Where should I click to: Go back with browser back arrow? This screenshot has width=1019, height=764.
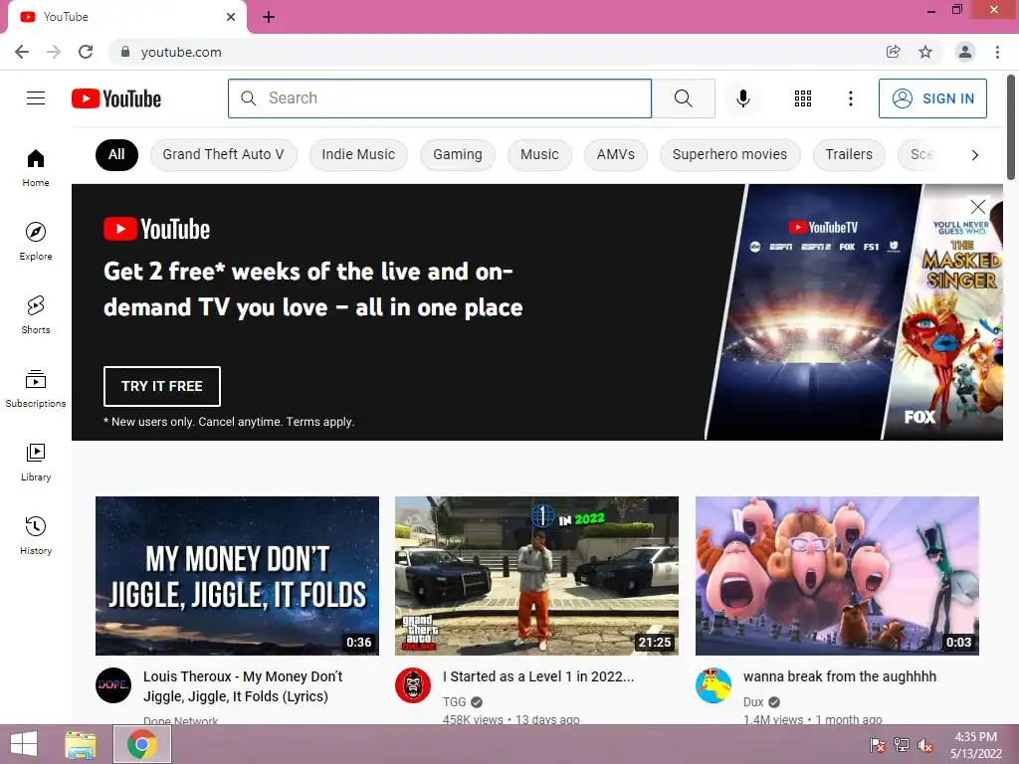22,52
